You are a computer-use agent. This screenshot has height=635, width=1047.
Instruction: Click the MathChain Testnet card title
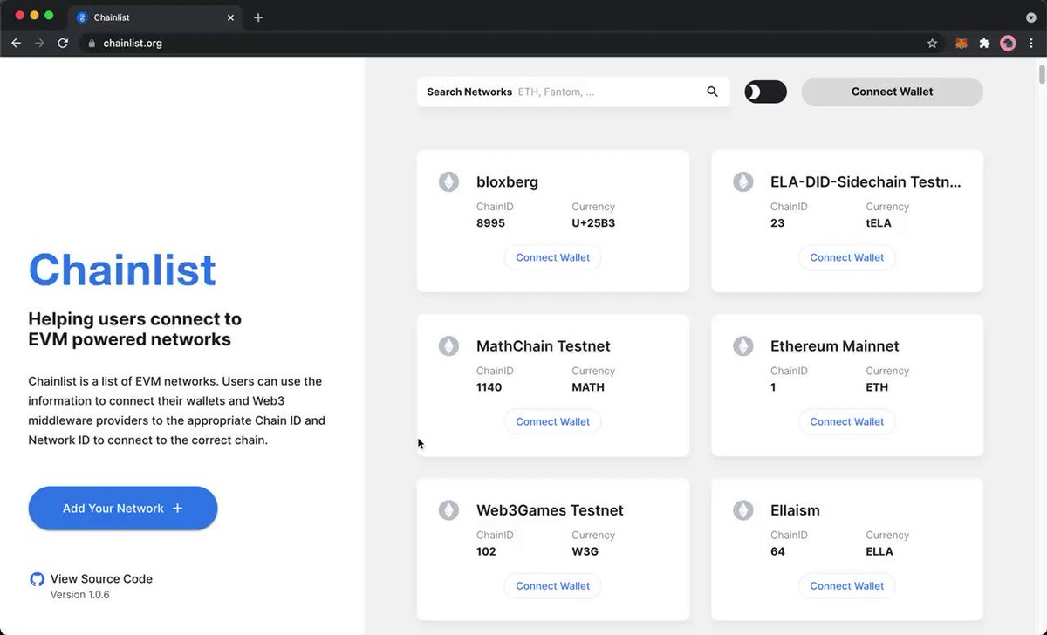pos(544,346)
